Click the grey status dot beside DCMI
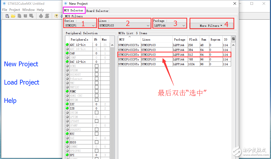 click(67, 66)
